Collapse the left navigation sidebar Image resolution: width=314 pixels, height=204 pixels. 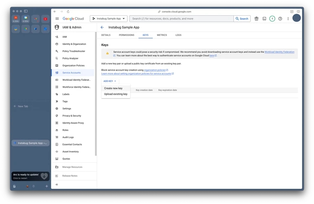[57, 185]
